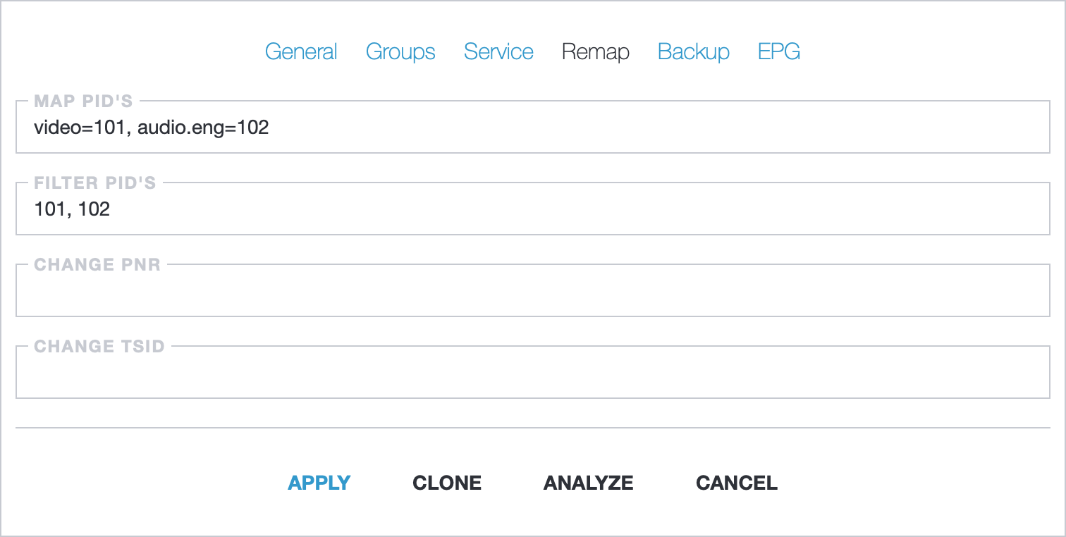Go to the Service tab
Image resolution: width=1066 pixels, height=537 pixels.
tap(498, 52)
